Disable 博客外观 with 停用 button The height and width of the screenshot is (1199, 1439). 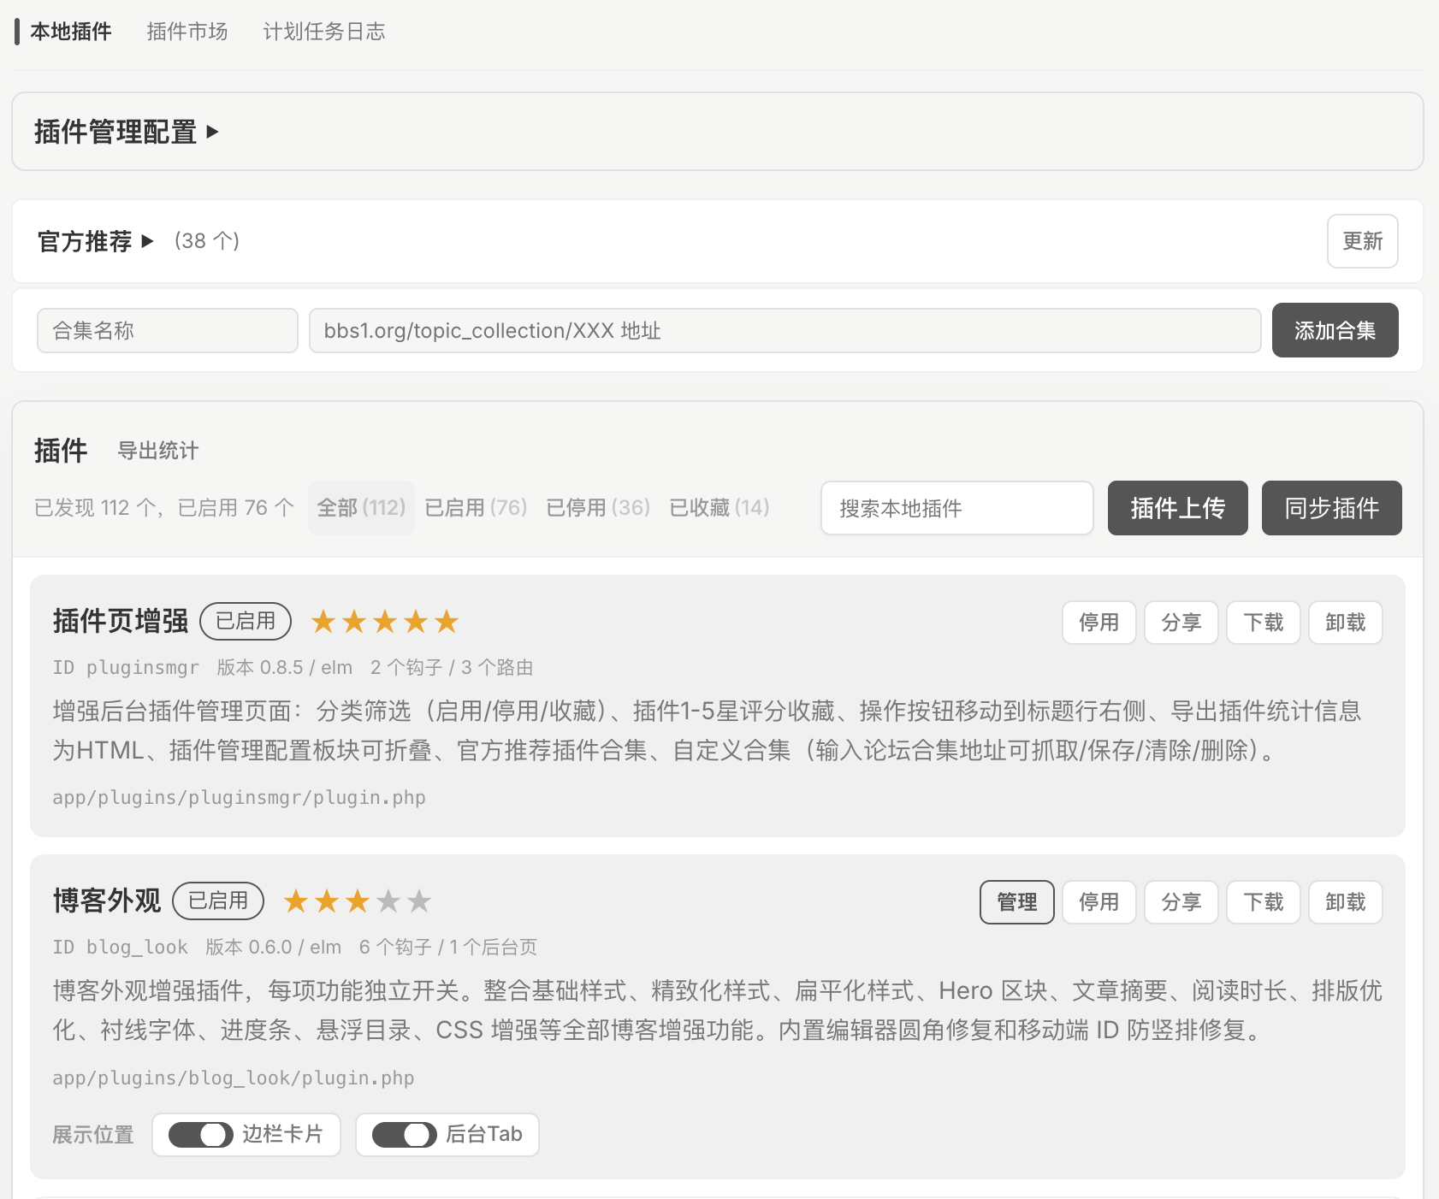1099,902
